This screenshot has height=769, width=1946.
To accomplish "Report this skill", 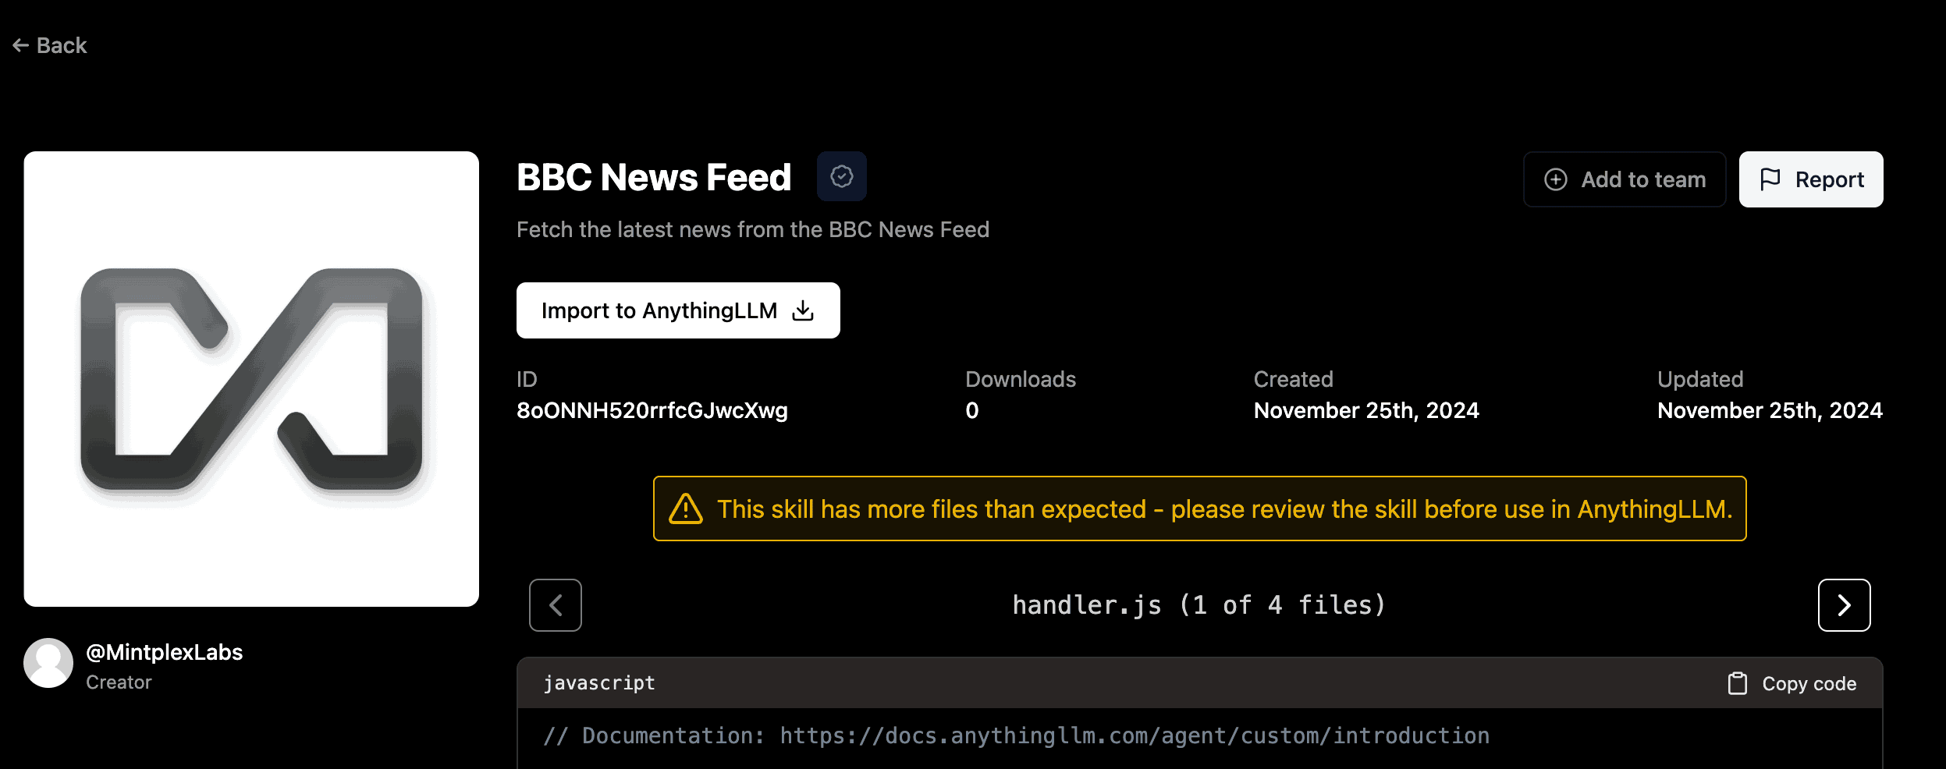I will [1811, 179].
